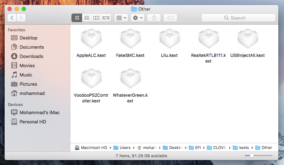Zoom the window with green button
The height and width of the screenshot is (165, 284).
(x=24, y=9)
